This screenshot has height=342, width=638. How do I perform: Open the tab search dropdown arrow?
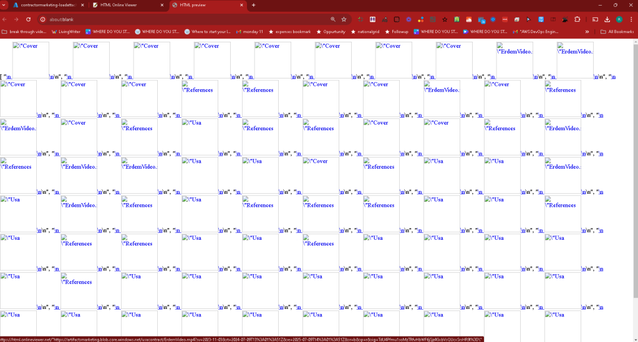pos(4,5)
